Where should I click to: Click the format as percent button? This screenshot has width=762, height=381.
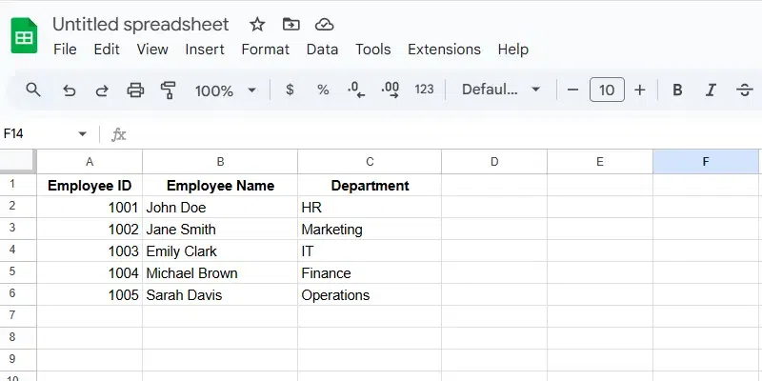[323, 90]
